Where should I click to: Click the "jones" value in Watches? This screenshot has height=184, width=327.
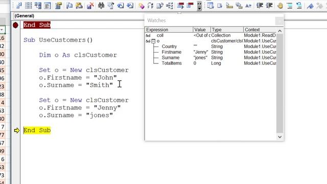pyautogui.click(x=200, y=58)
